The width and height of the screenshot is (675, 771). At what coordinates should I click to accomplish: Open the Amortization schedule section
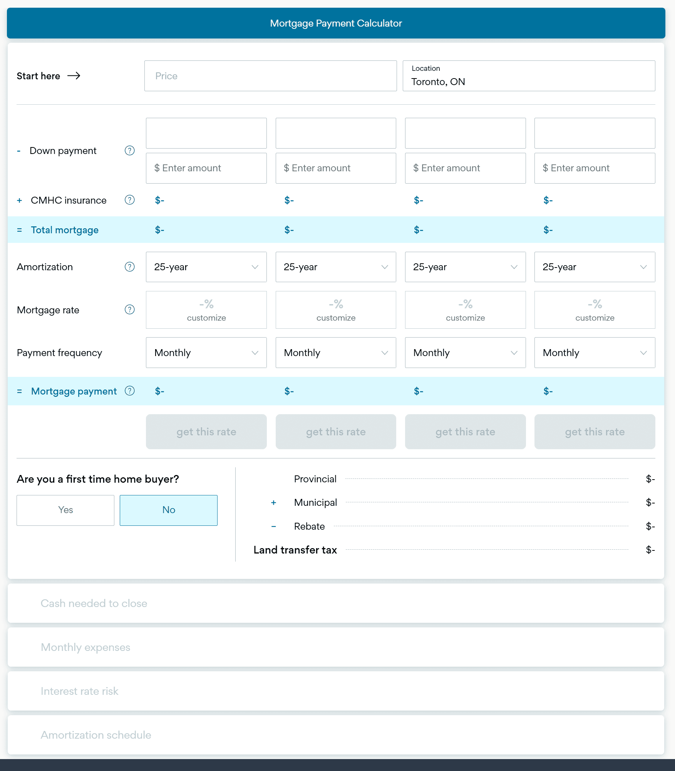pyautogui.click(x=96, y=735)
